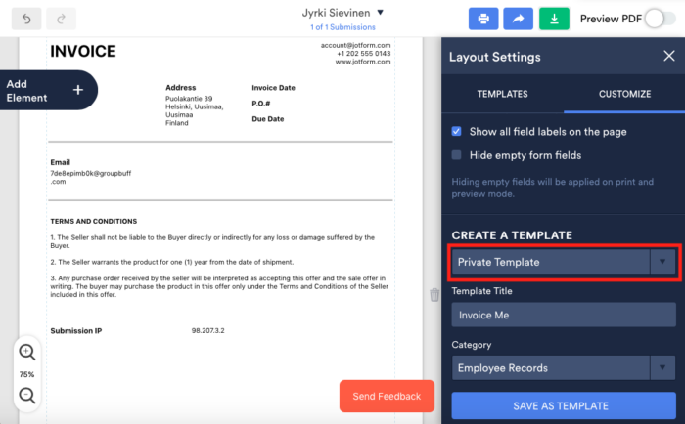Click the undo arrow button
Screen dimensions: 685x424
[x=26, y=19]
